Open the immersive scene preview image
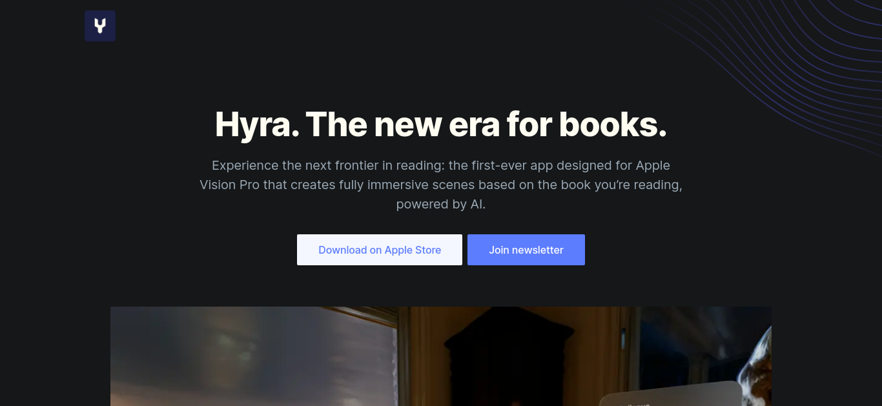882x406 pixels. point(441,356)
